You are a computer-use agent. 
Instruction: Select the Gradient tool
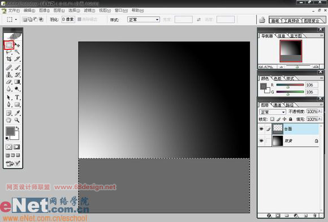(17, 82)
